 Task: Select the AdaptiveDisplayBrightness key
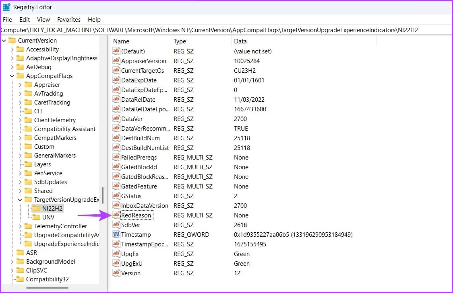point(62,58)
